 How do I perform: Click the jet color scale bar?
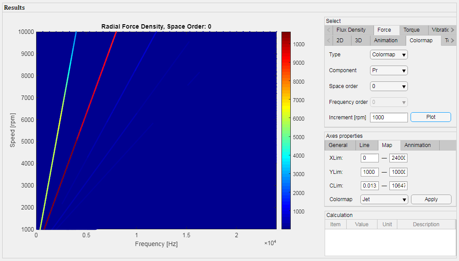point(286,130)
